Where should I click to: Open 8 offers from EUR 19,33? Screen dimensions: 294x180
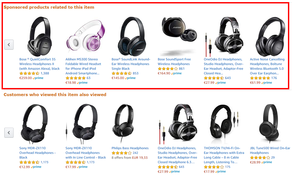130,158
